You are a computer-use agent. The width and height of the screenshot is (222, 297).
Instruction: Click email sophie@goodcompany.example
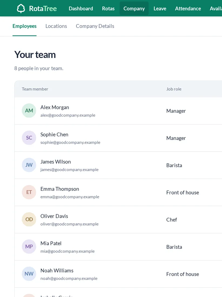tap(70, 143)
